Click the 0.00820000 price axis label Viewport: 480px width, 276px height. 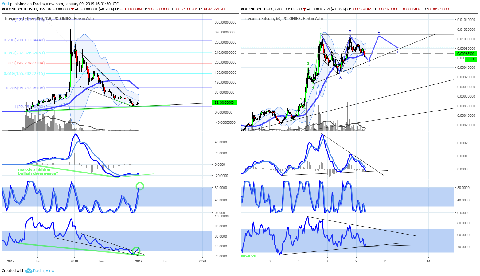(466, 125)
